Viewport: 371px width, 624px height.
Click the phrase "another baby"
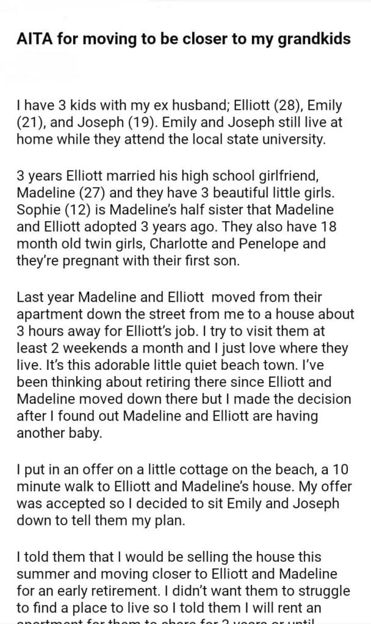pyautogui.click(x=48, y=433)
